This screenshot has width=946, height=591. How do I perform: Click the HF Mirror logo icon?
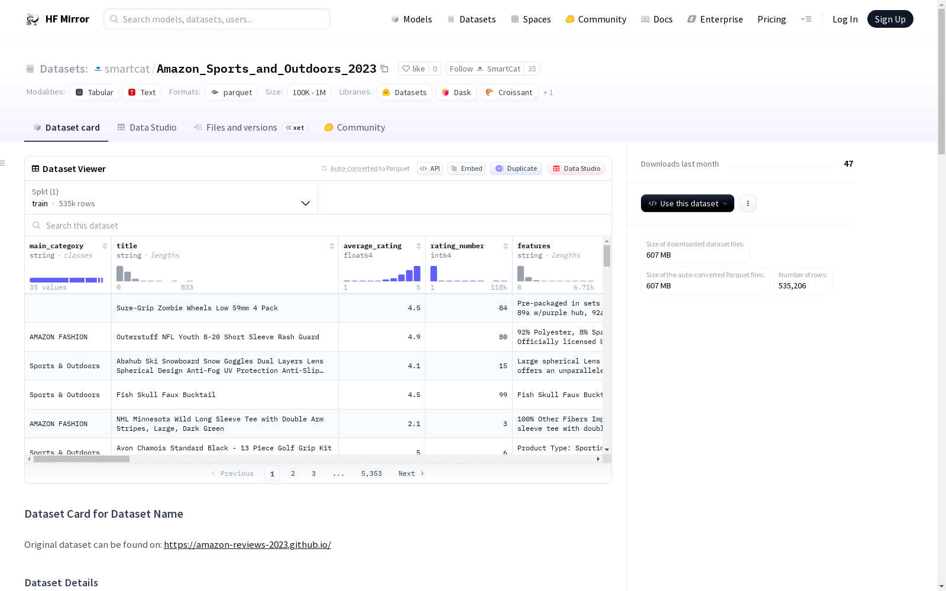pos(32,20)
